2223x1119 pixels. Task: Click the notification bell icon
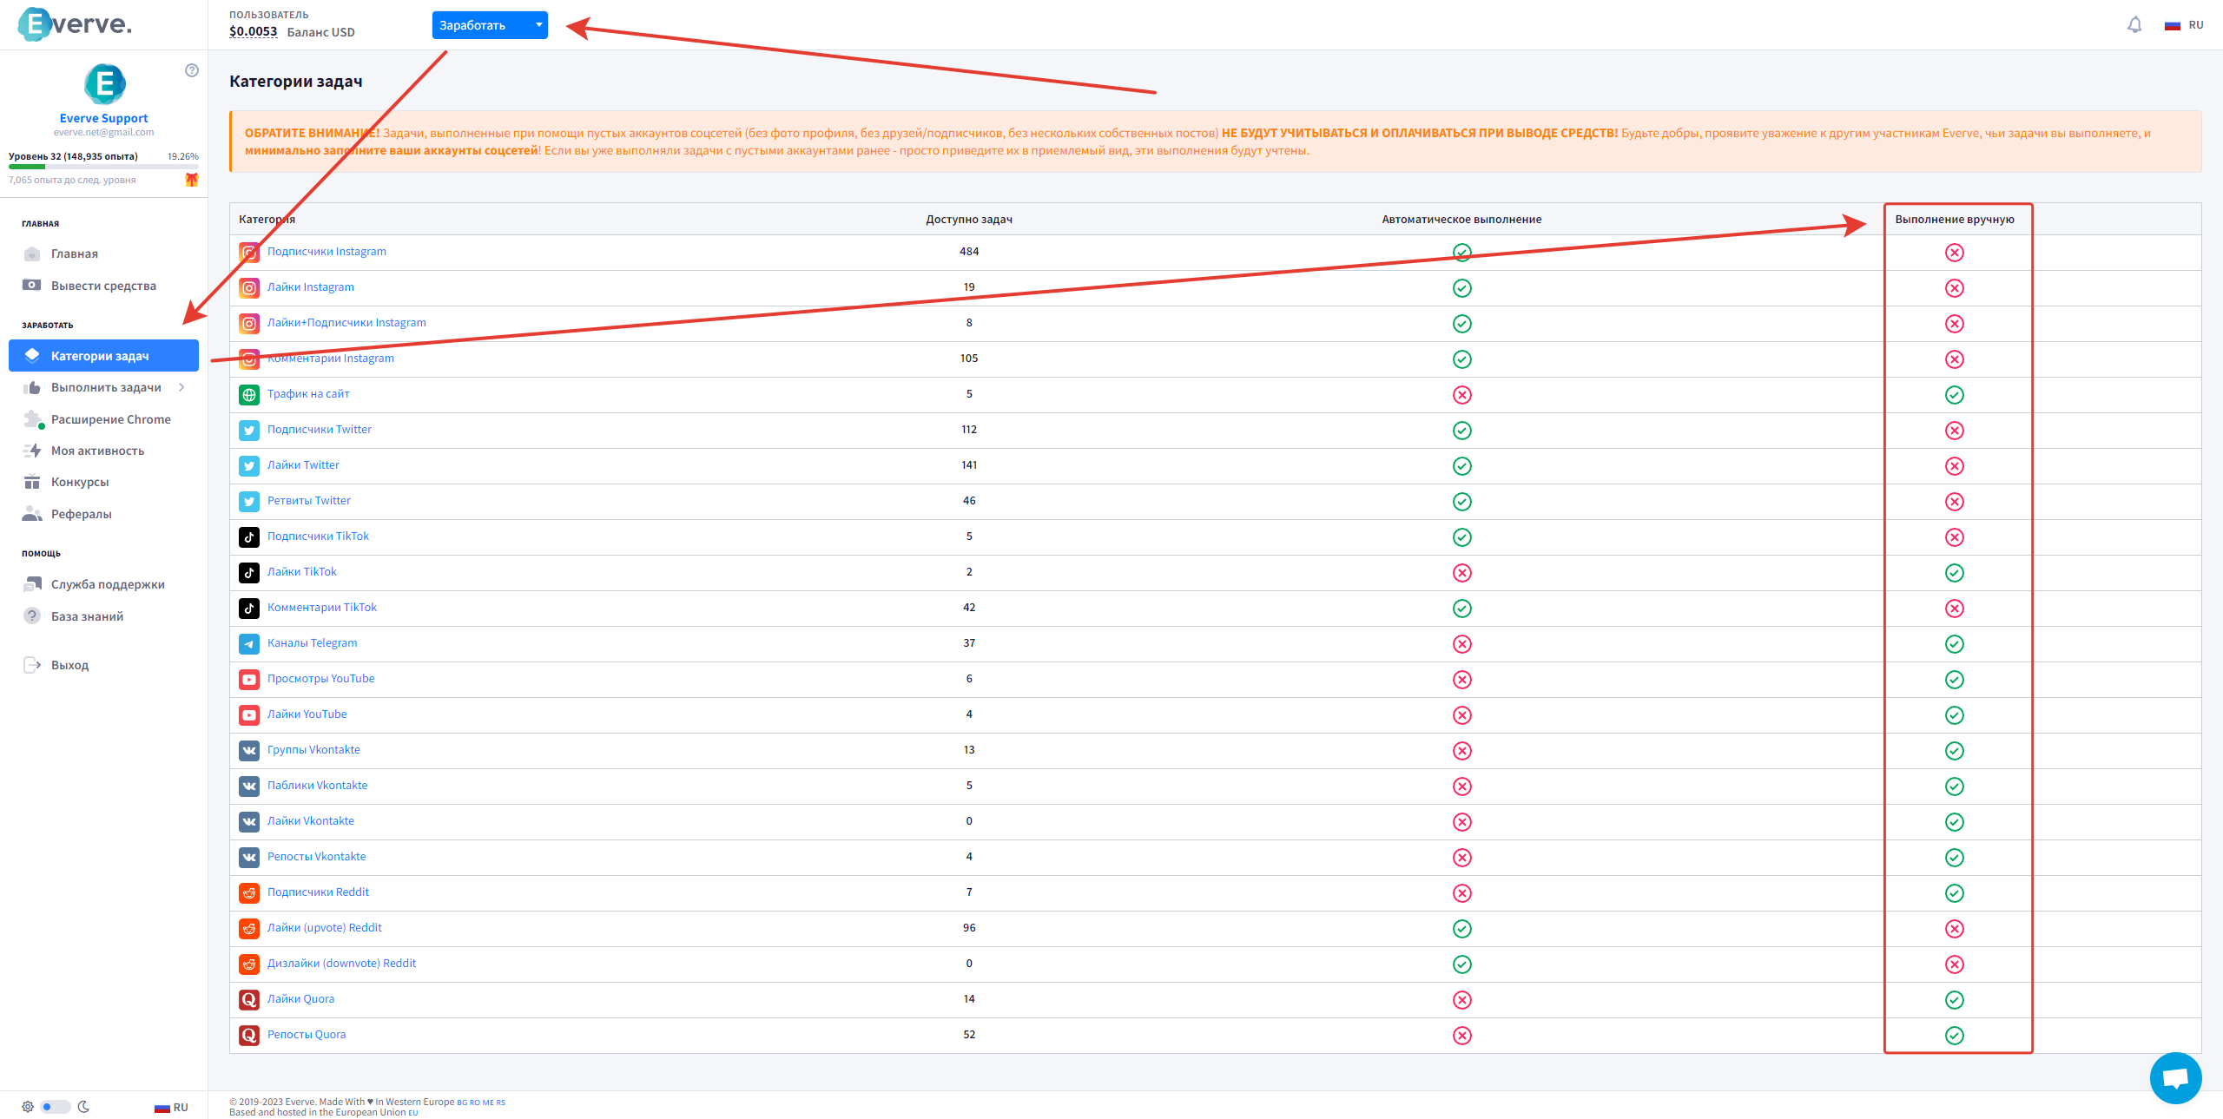[x=2134, y=25]
